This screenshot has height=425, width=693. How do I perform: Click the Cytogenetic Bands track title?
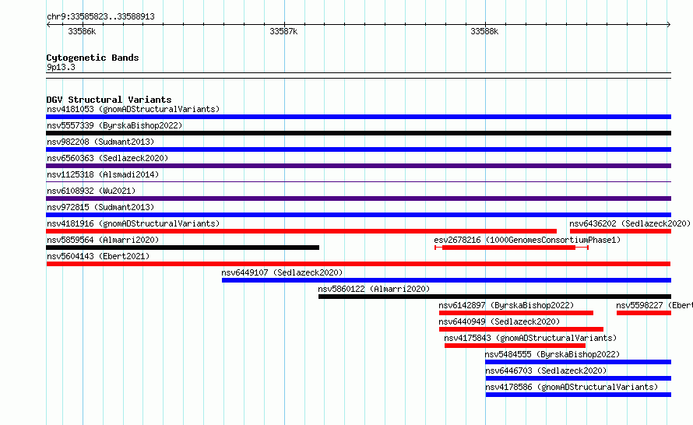point(93,58)
